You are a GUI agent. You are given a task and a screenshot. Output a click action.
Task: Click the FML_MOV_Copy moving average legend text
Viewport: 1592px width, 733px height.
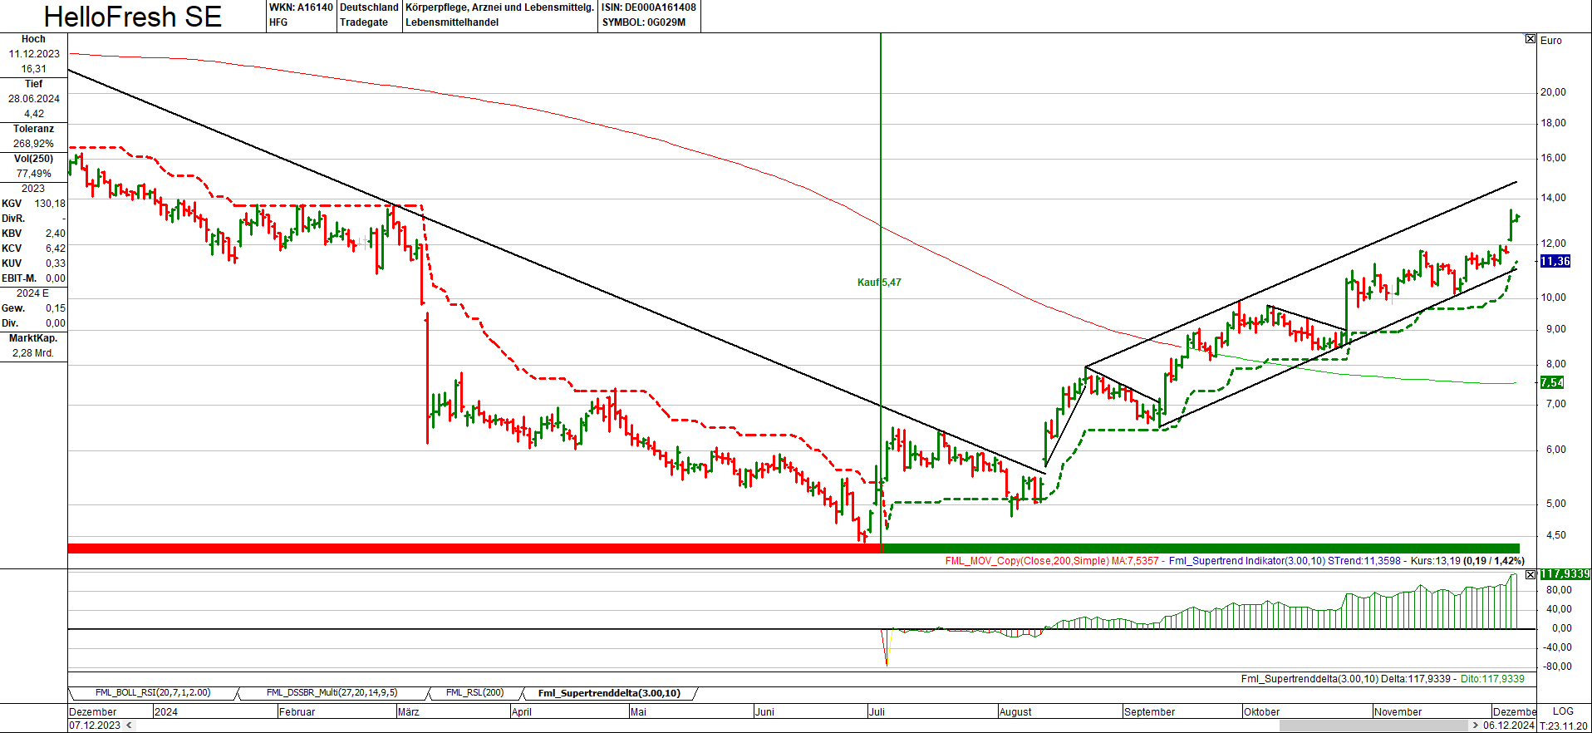click(x=1051, y=561)
